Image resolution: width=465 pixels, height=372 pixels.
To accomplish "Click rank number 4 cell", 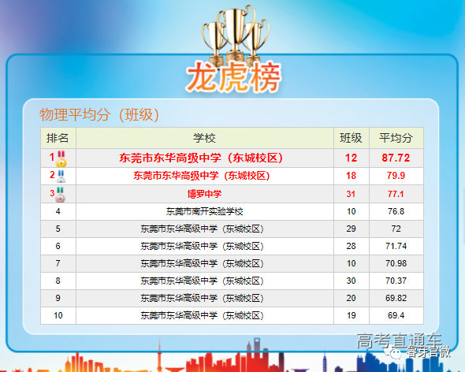I will 58,211.
